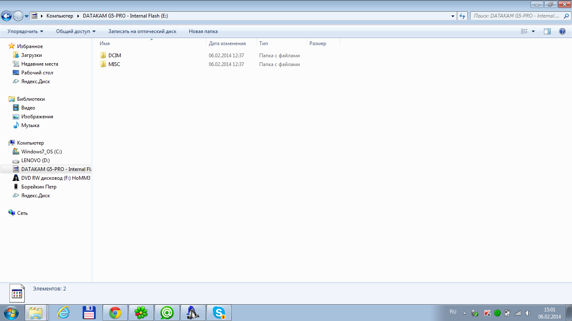The height and width of the screenshot is (321, 572).
Task: Open Internet Explorer from the taskbar
Action: coord(64,313)
